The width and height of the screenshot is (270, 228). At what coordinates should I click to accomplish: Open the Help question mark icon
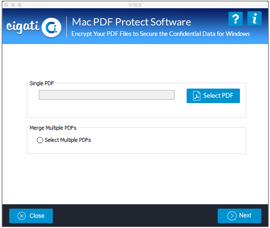pos(236,19)
